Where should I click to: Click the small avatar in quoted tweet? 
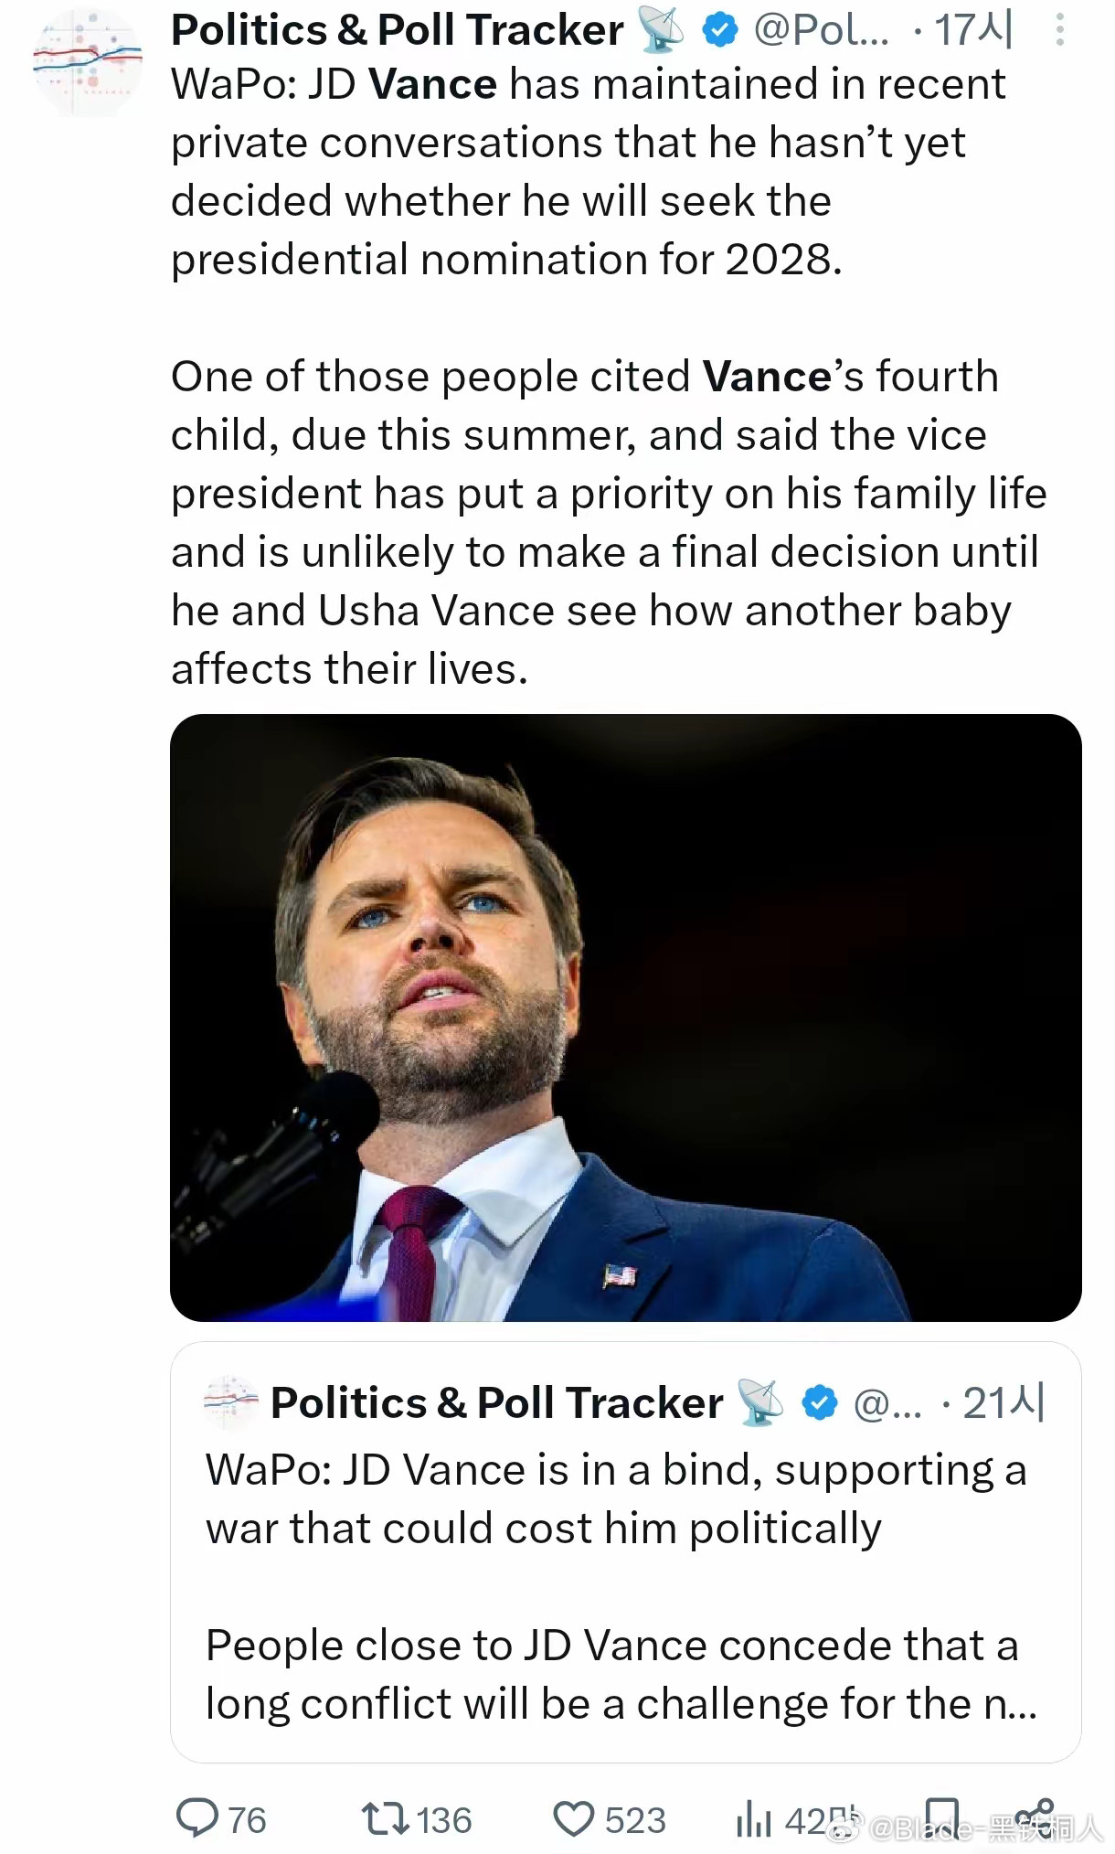[230, 1401]
